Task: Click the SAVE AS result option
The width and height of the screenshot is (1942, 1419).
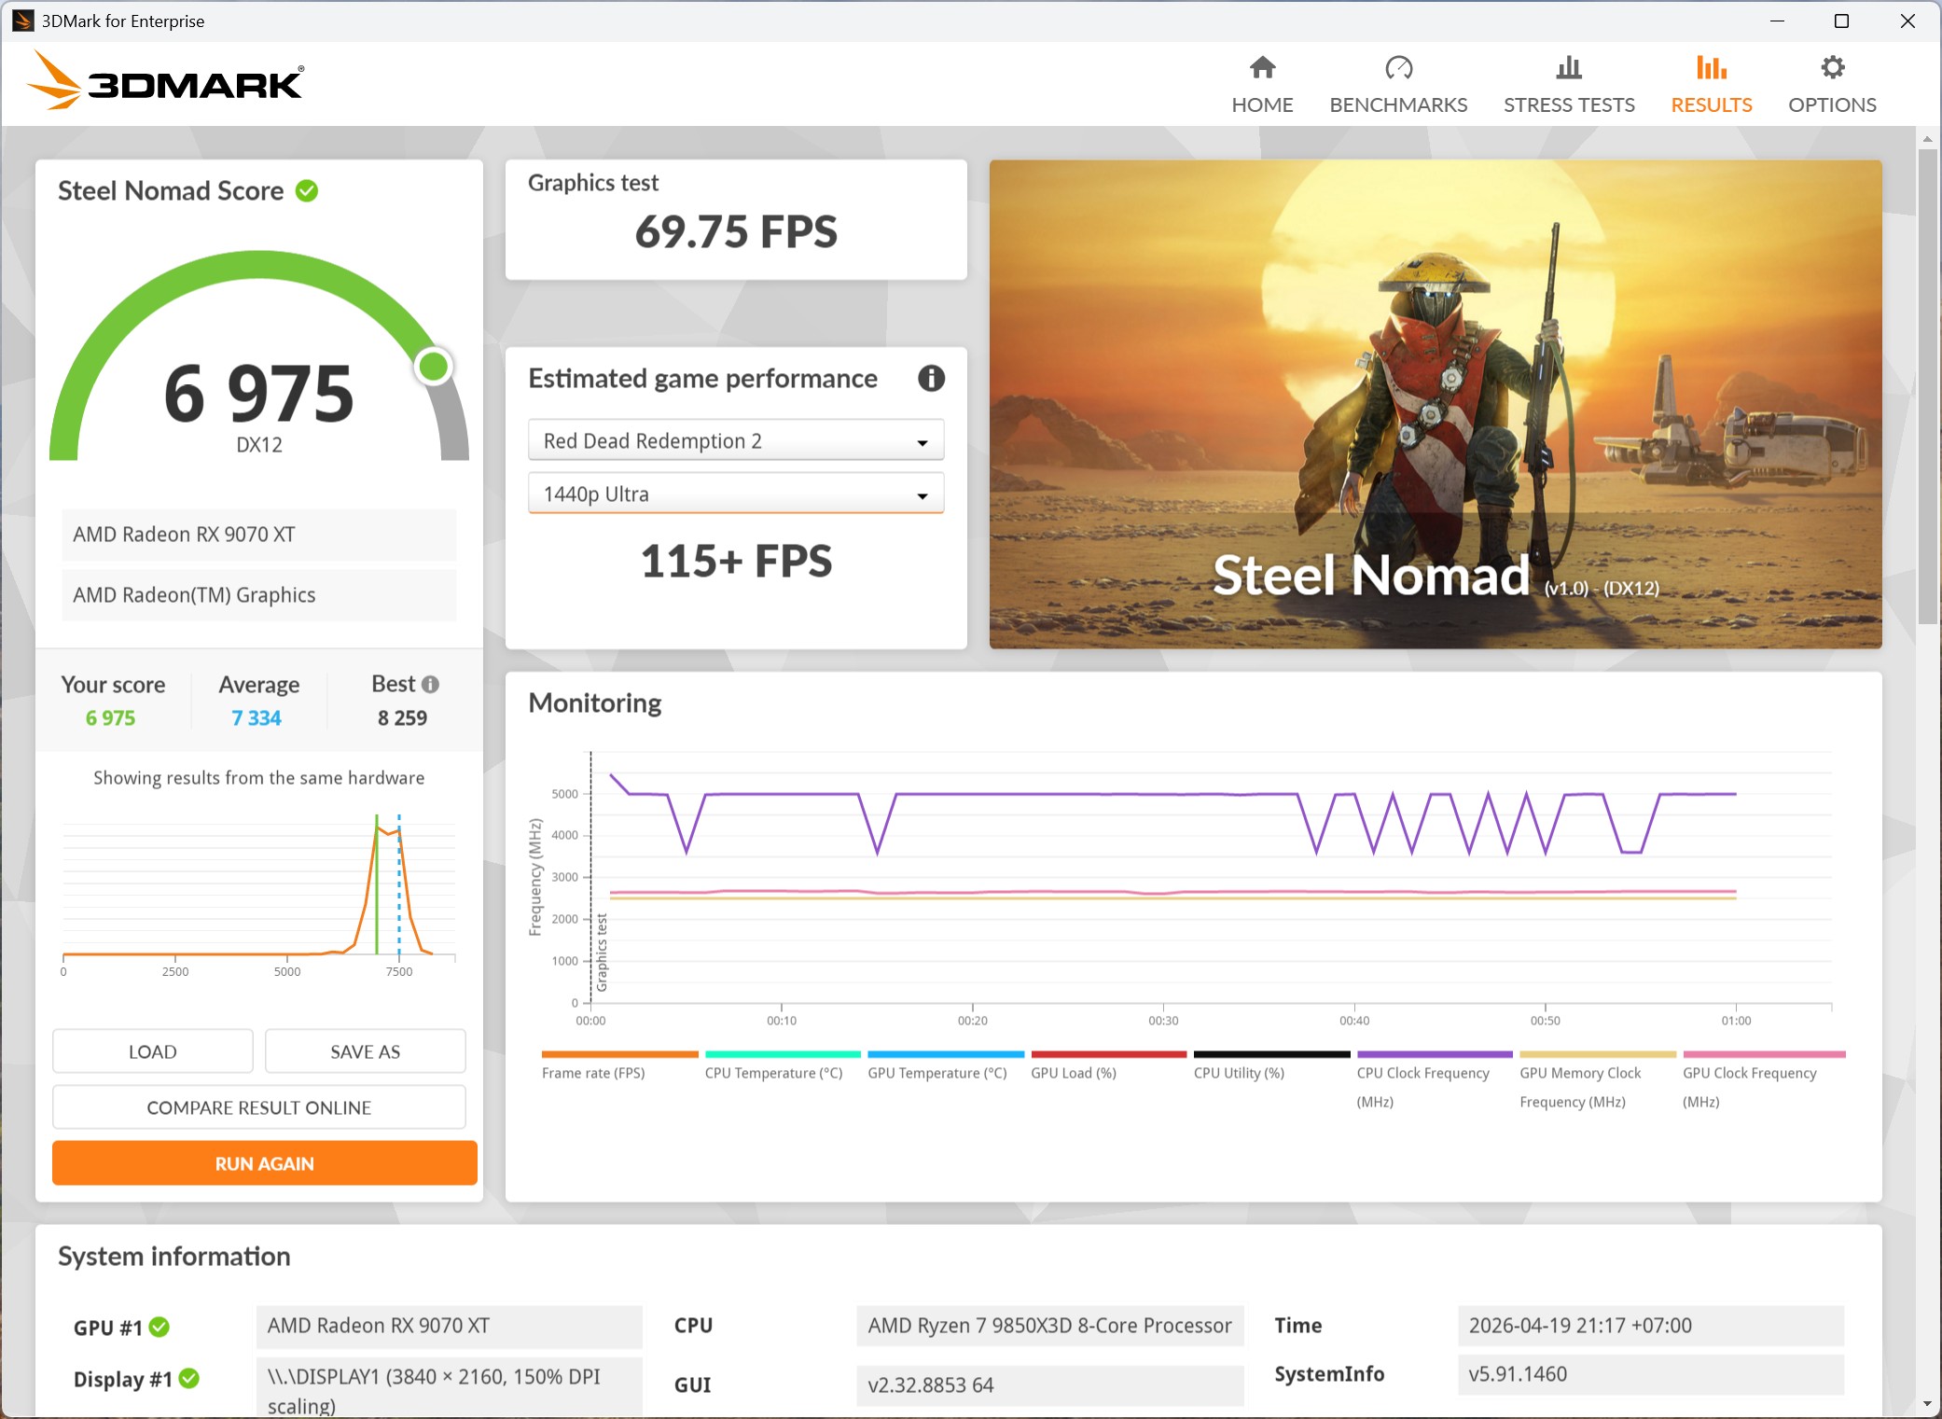Action: (365, 1050)
